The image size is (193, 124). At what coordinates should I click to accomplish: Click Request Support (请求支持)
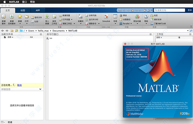(156, 19)
